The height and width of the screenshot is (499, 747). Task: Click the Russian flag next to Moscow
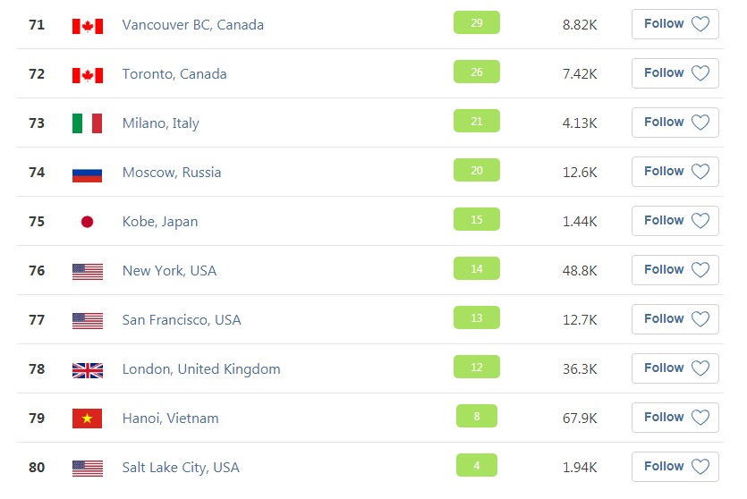[87, 174]
